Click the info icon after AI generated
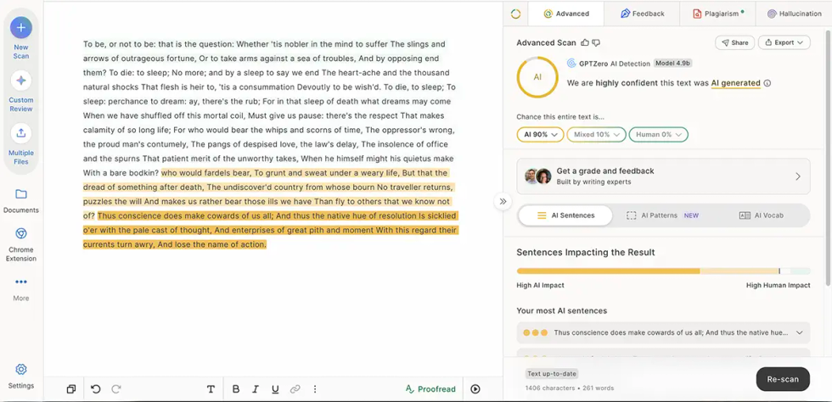The height and width of the screenshot is (402, 832). (x=767, y=83)
